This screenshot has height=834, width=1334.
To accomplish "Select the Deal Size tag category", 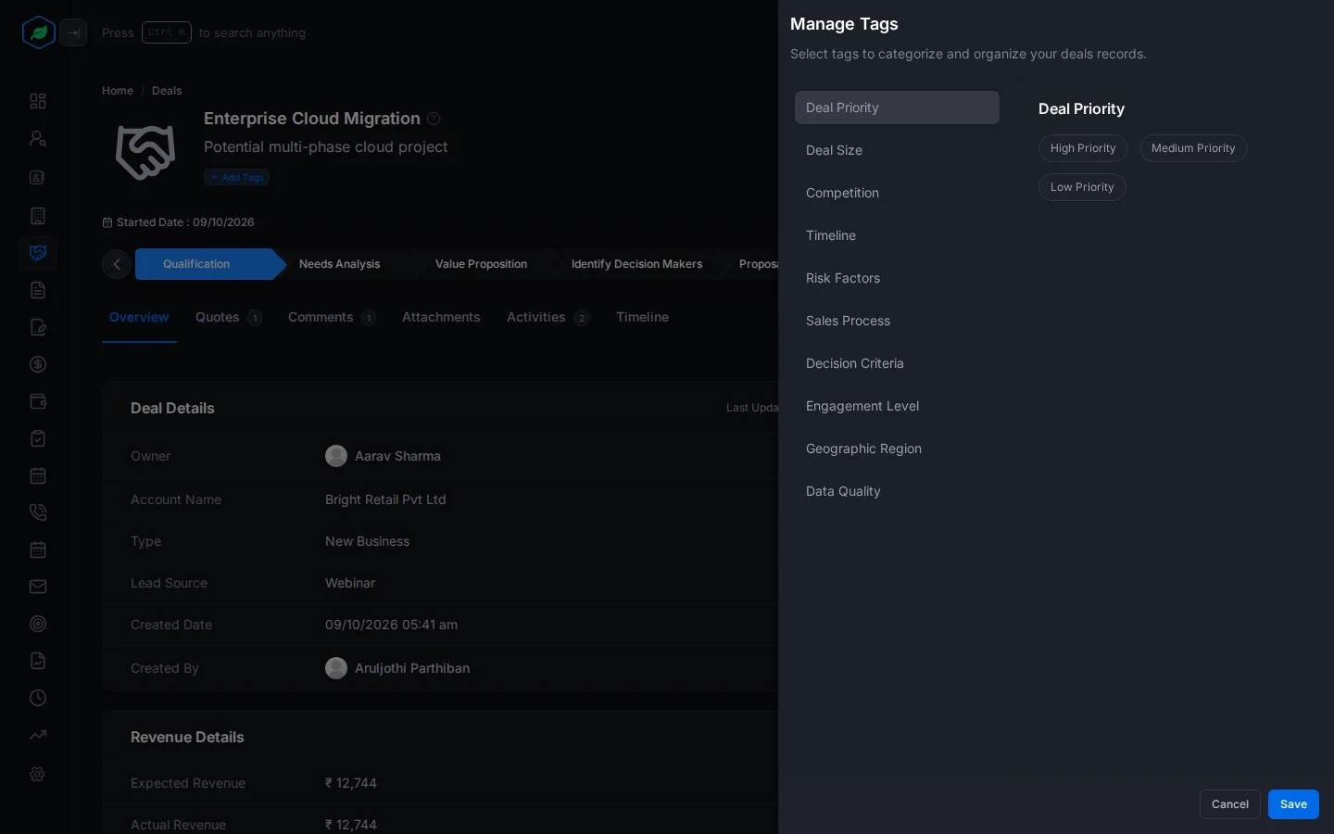I will click(897, 150).
